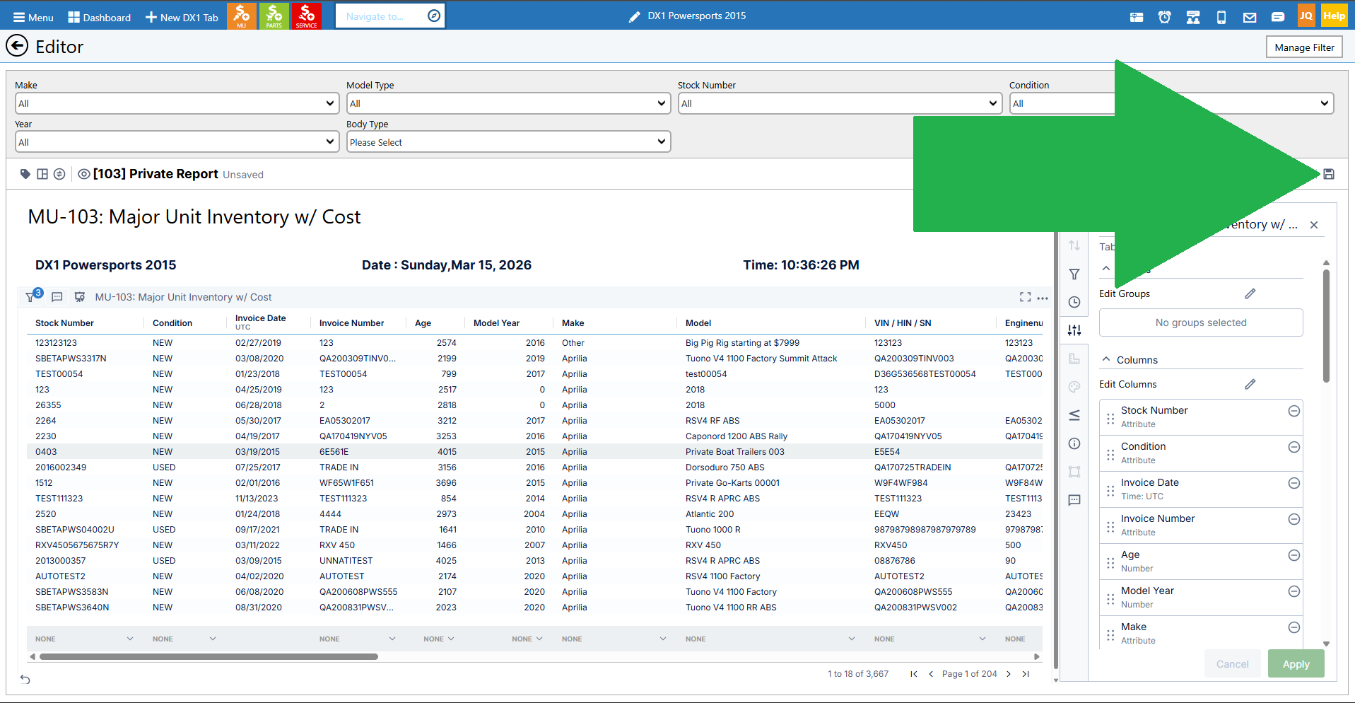Select the sliders settings icon in the side toolbar
Screen dimensions: 1355x703
[x=1074, y=330]
